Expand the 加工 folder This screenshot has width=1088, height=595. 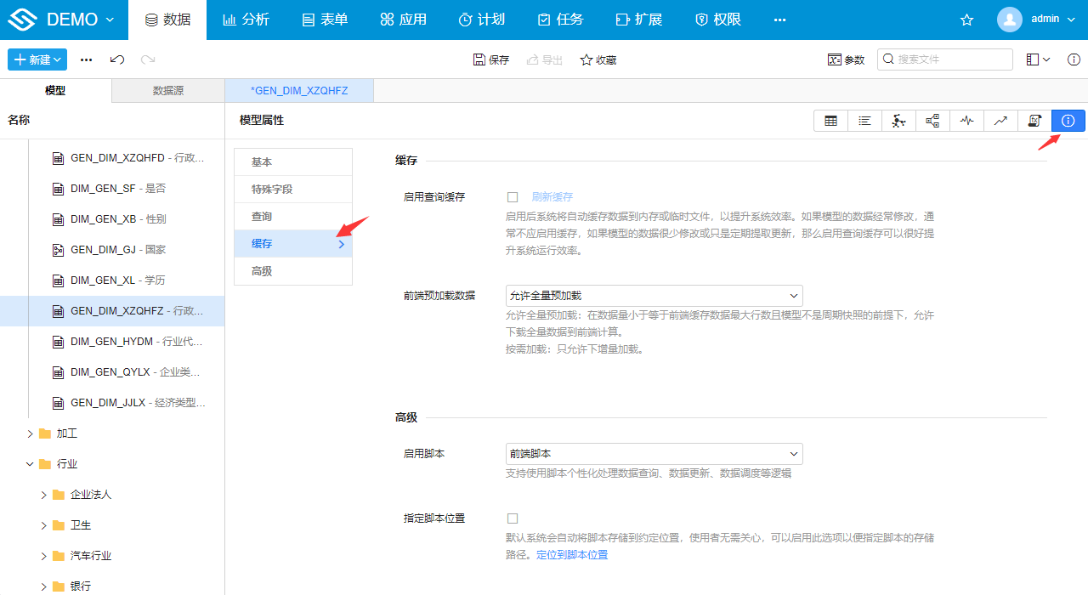point(31,433)
